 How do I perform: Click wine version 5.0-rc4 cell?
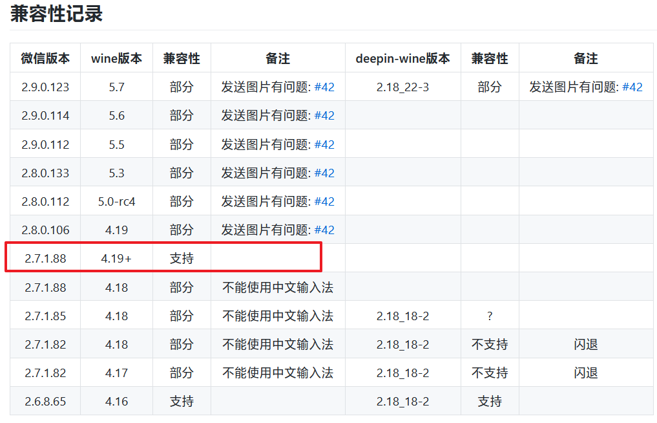point(116,201)
